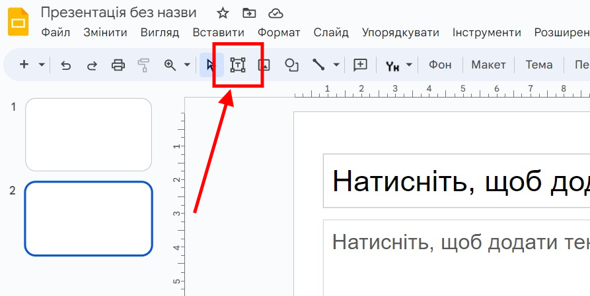Viewport: 590px width, 296px height.
Task: Click the move to folder icon
Action: [248, 14]
